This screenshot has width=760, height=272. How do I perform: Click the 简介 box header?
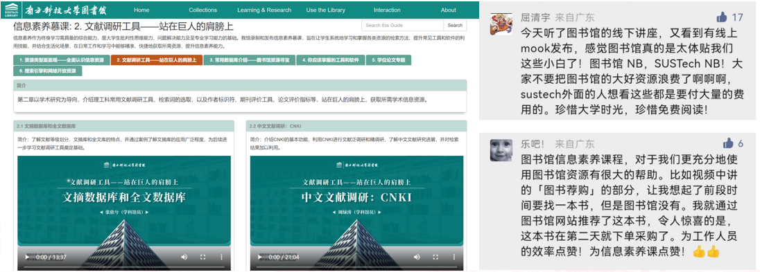click(240, 85)
